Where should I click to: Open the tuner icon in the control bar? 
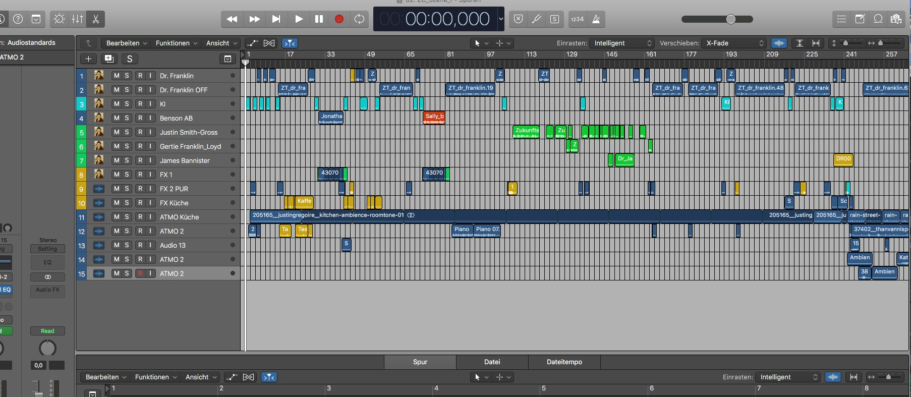pyautogui.click(x=536, y=19)
